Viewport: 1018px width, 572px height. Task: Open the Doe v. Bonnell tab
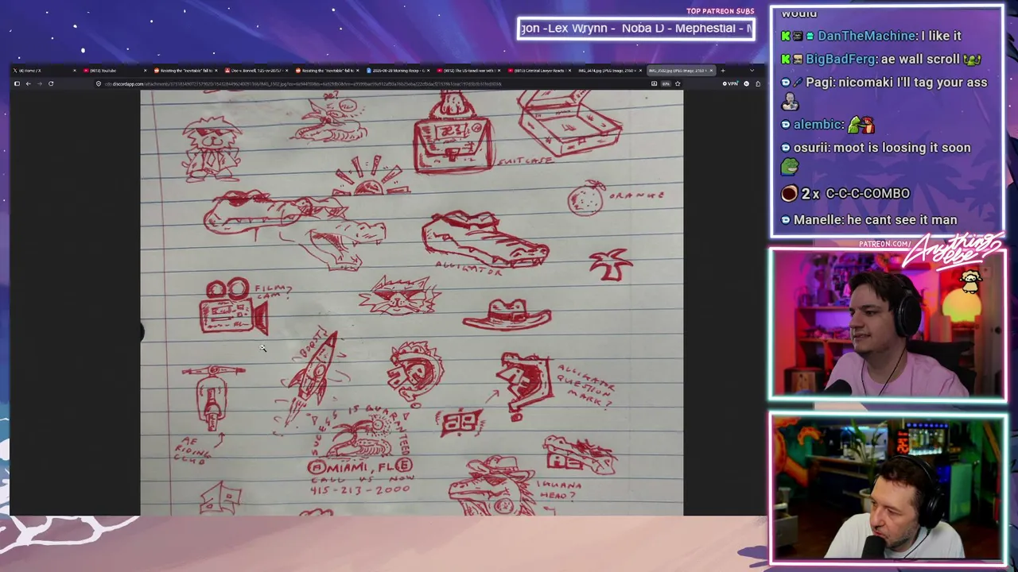(x=254, y=71)
